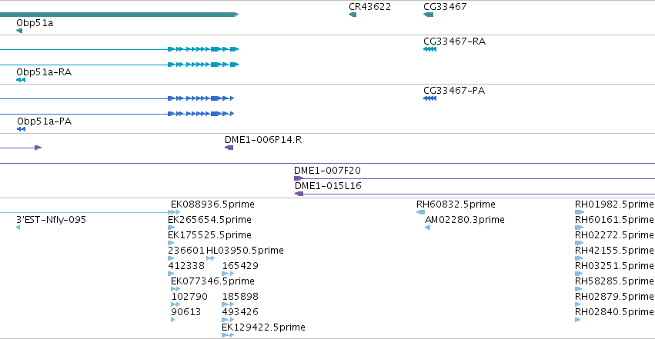Click the 493426 EST feature glyph

point(228,320)
